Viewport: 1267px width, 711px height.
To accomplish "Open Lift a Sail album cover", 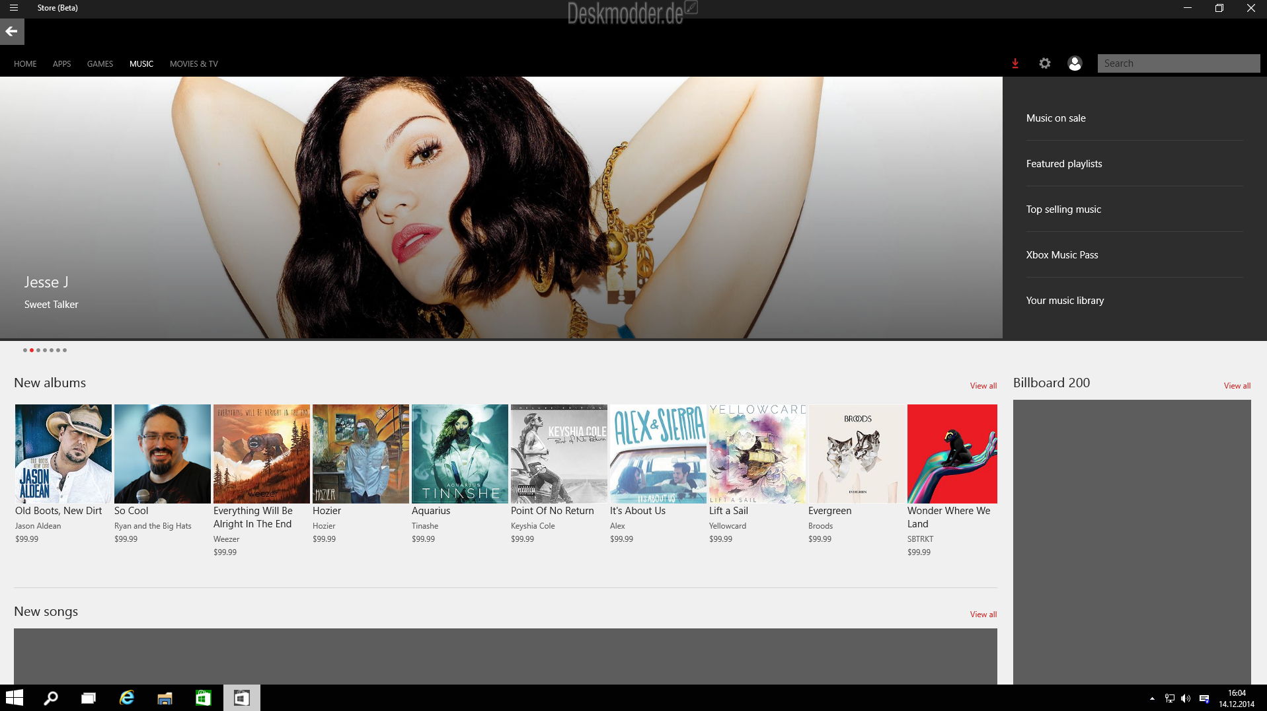I will coord(757,454).
